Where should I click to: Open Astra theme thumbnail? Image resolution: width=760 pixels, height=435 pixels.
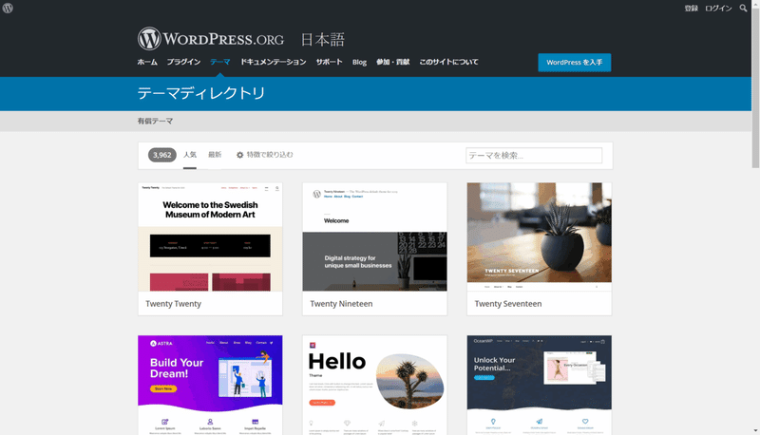[x=210, y=385]
